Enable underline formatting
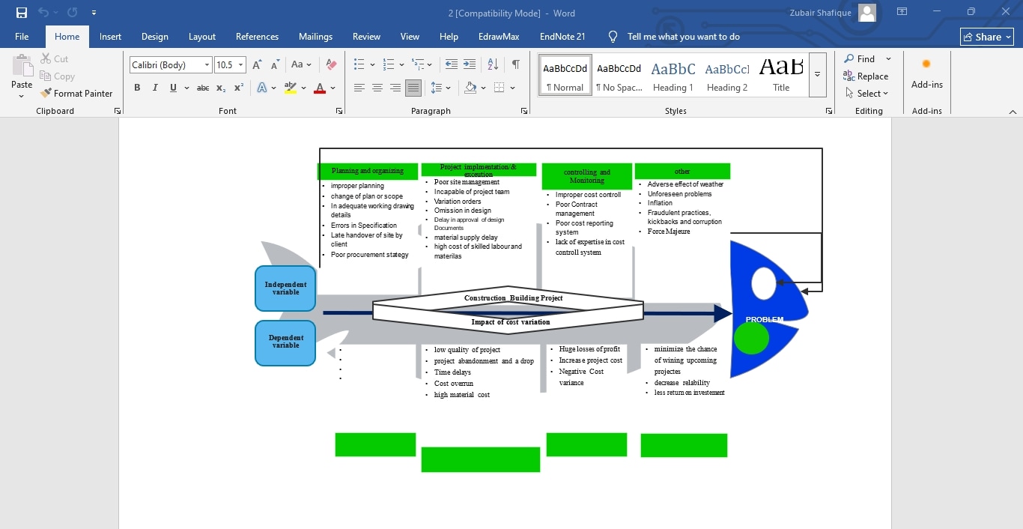The height and width of the screenshot is (529, 1023). (x=172, y=88)
